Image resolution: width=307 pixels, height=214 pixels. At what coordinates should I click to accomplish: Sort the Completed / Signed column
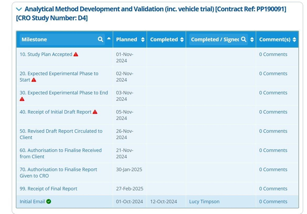tap(252, 40)
